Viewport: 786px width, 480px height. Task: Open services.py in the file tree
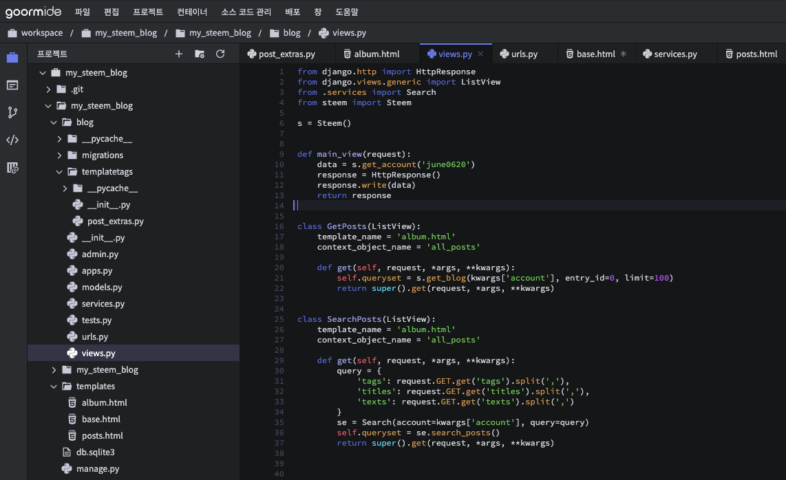[103, 304]
